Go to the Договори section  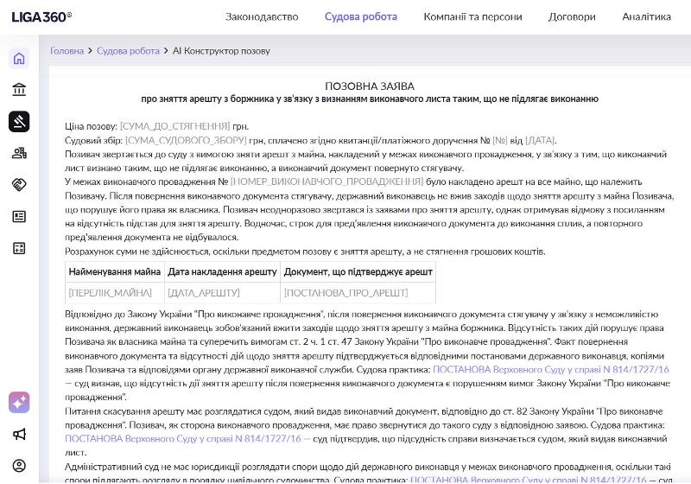572,16
